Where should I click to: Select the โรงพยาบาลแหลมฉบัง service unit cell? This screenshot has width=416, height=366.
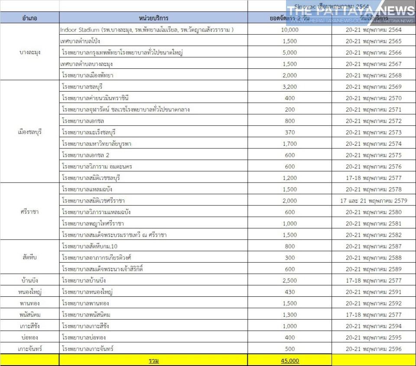(153, 189)
